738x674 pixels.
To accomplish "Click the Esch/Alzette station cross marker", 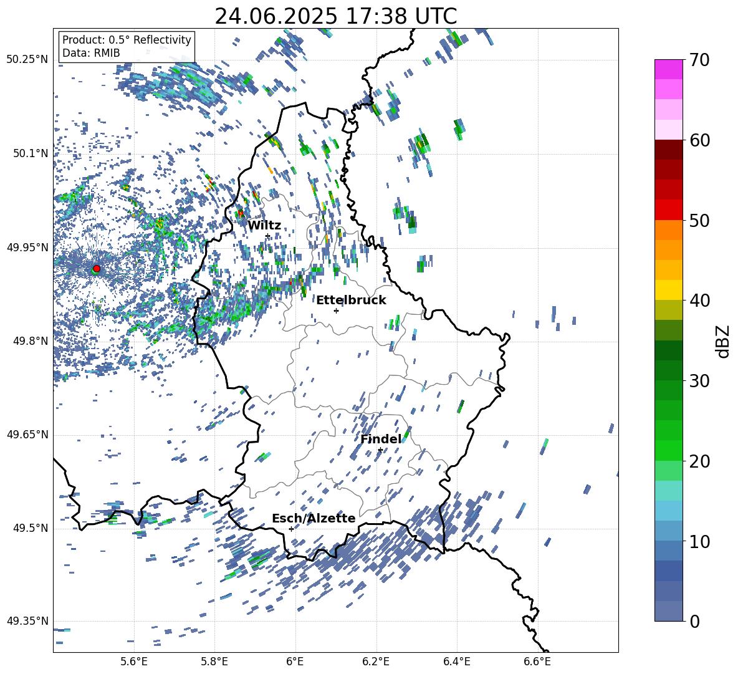I will (291, 529).
